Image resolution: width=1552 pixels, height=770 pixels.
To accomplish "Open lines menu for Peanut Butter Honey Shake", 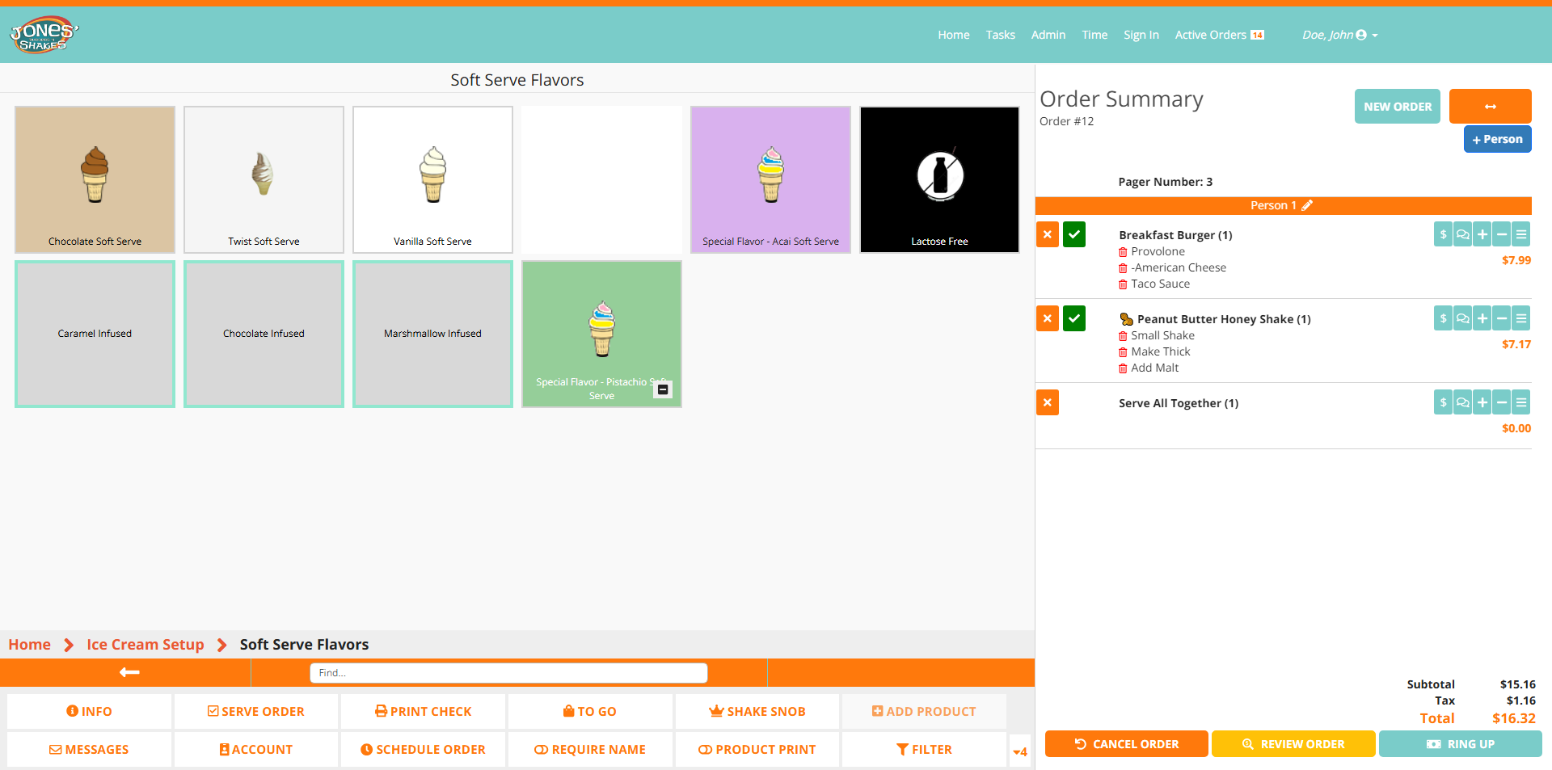I will (x=1520, y=318).
